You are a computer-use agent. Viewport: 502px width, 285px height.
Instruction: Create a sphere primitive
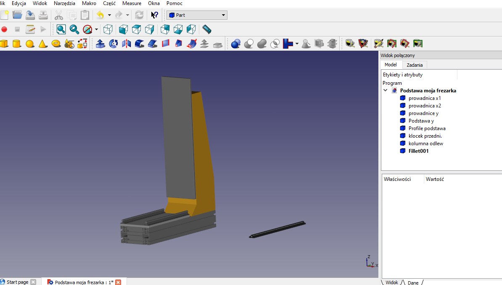pyautogui.click(x=30, y=44)
